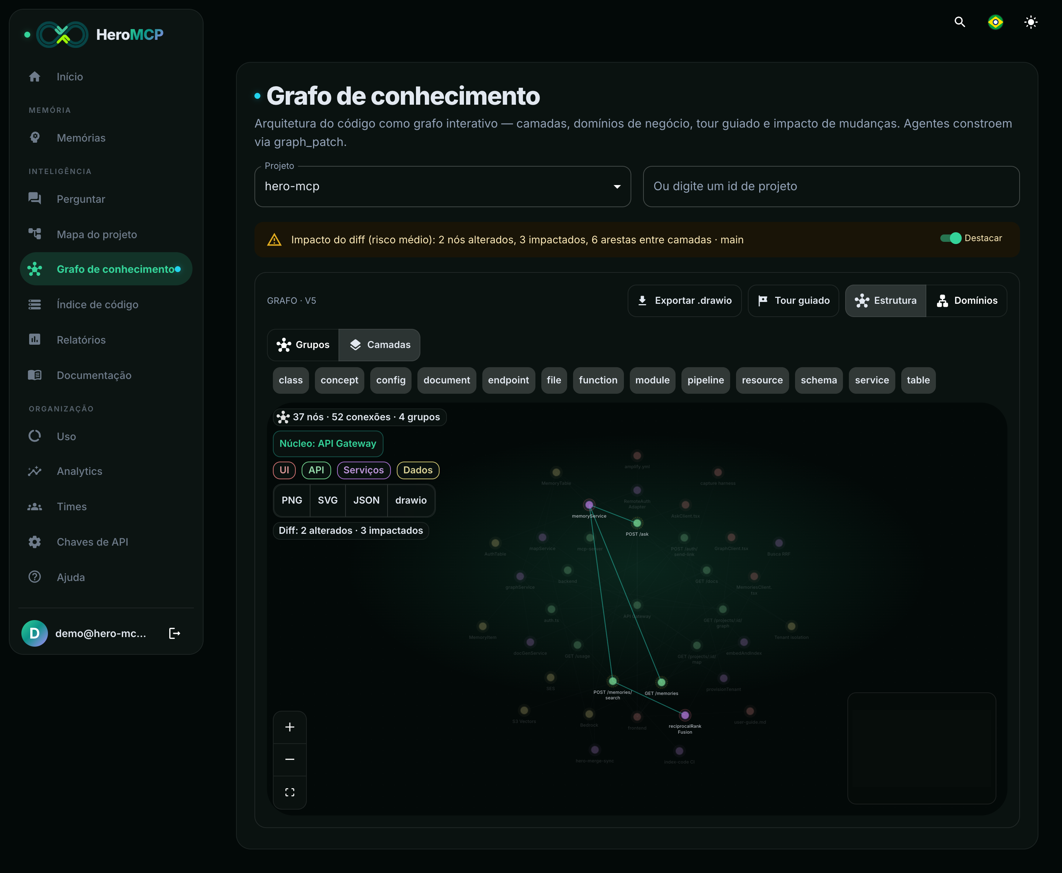Toggle the resource type filter
The height and width of the screenshot is (873, 1062).
click(762, 380)
